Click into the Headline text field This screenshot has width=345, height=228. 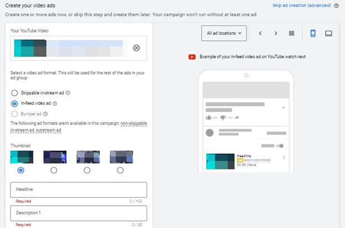tap(78, 190)
